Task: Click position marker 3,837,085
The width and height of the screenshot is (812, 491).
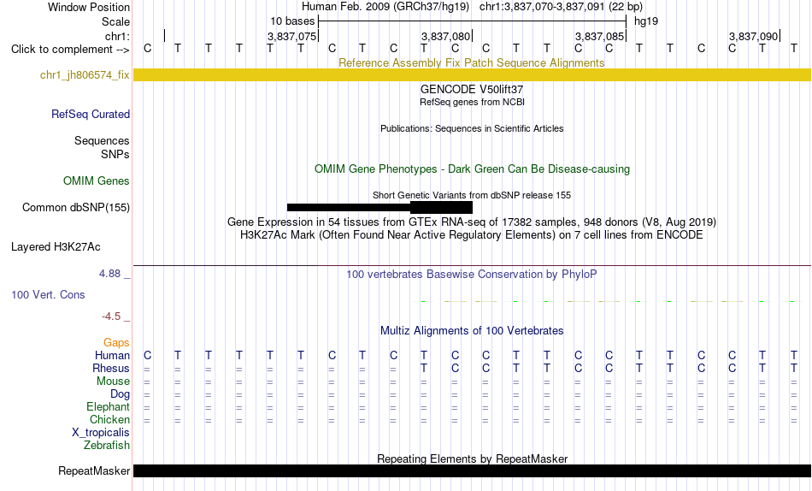Action: click(599, 36)
